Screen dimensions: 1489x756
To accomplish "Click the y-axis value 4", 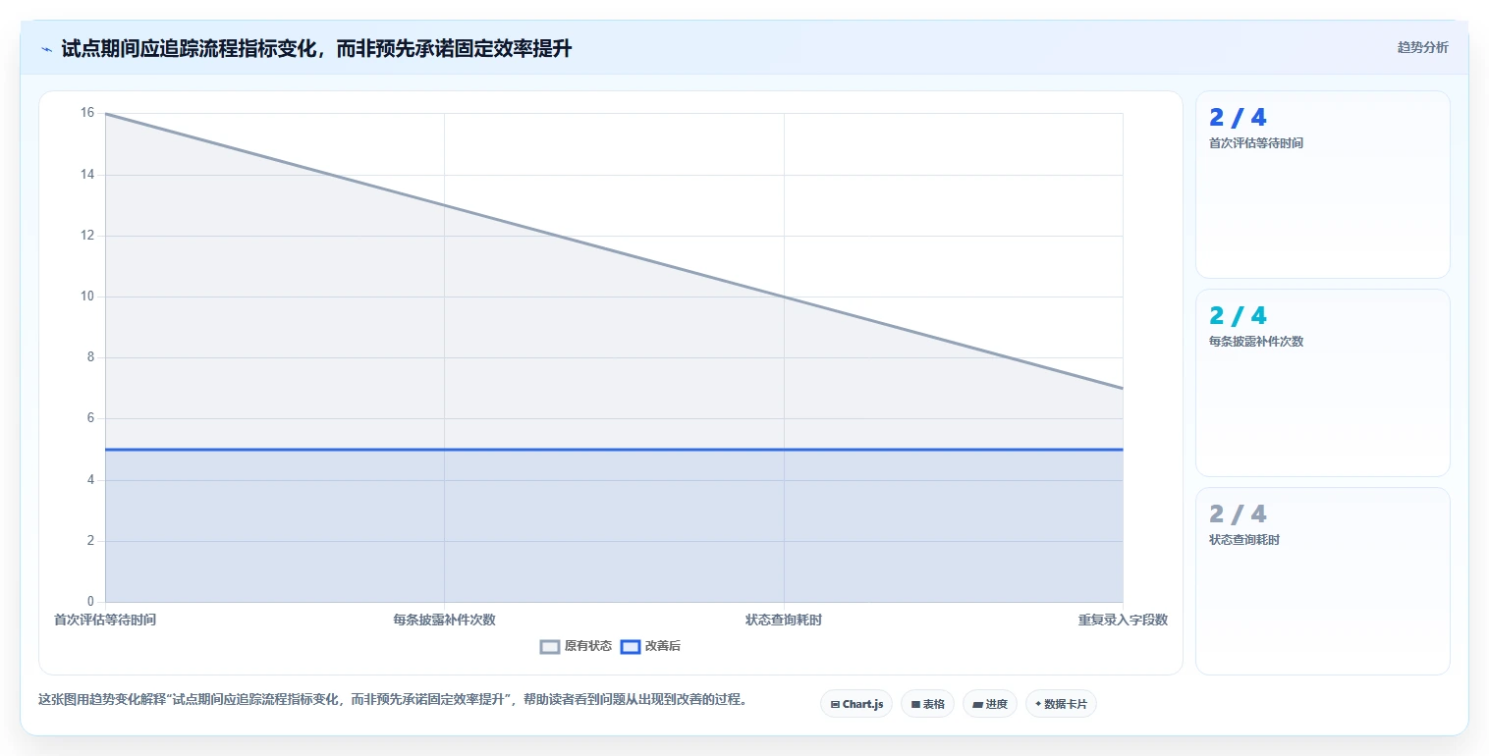I will pos(90,480).
